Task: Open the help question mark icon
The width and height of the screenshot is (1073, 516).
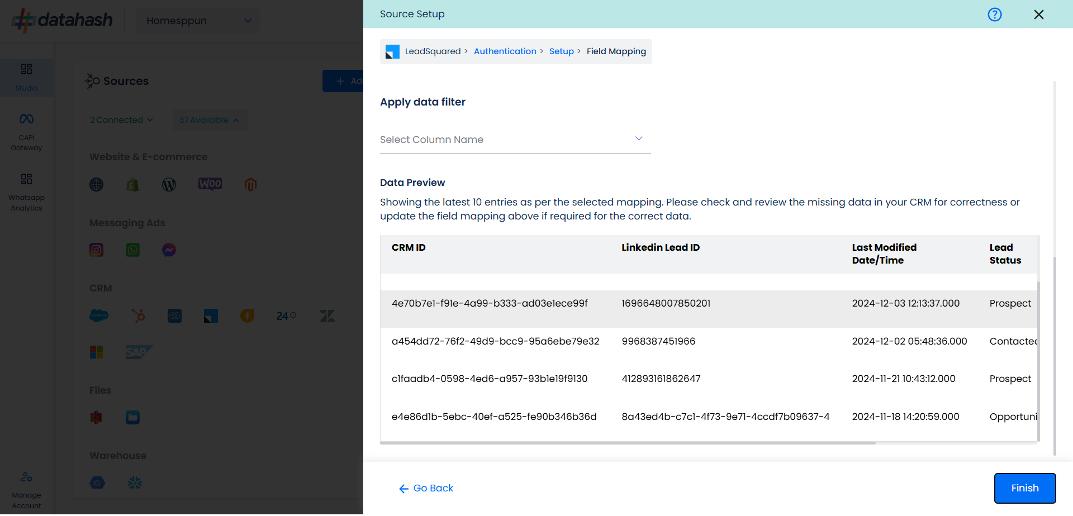Action: tap(995, 15)
